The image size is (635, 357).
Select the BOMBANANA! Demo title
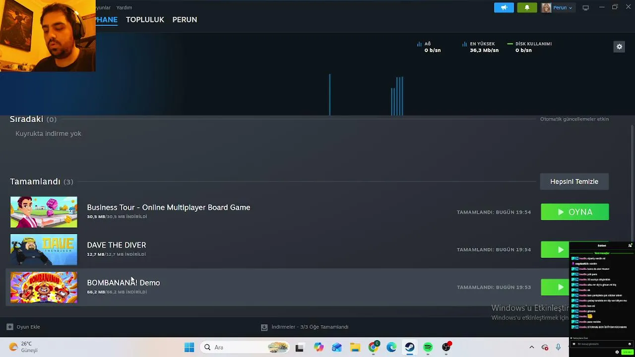[x=124, y=283]
